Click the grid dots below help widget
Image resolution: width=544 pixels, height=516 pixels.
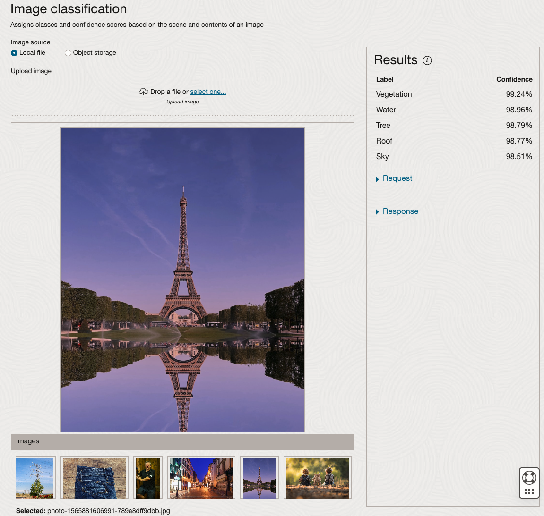coord(529,492)
